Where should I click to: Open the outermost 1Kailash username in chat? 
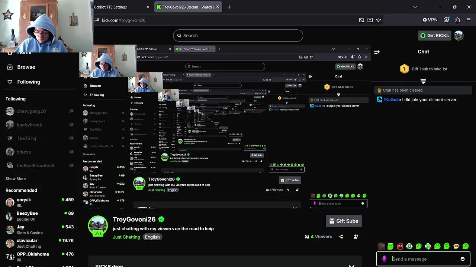coord(392,100)
